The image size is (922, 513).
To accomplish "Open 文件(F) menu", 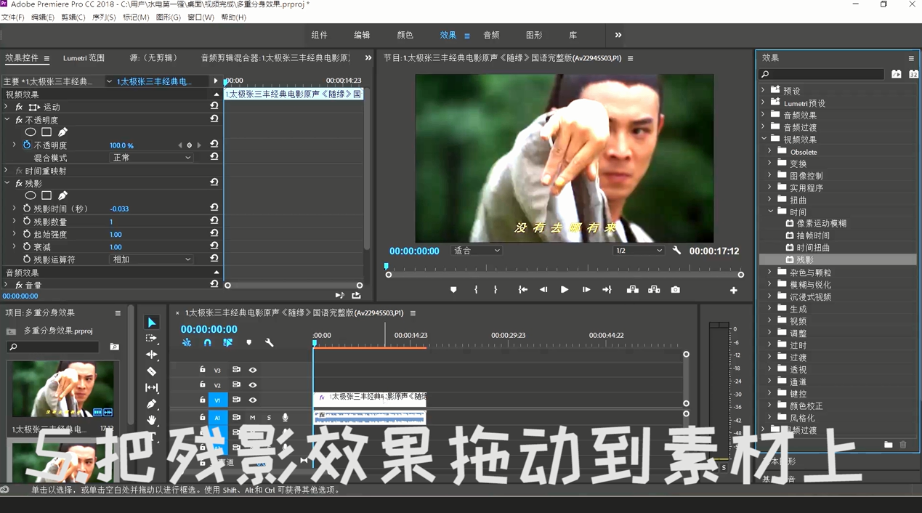I will (13, 17).
